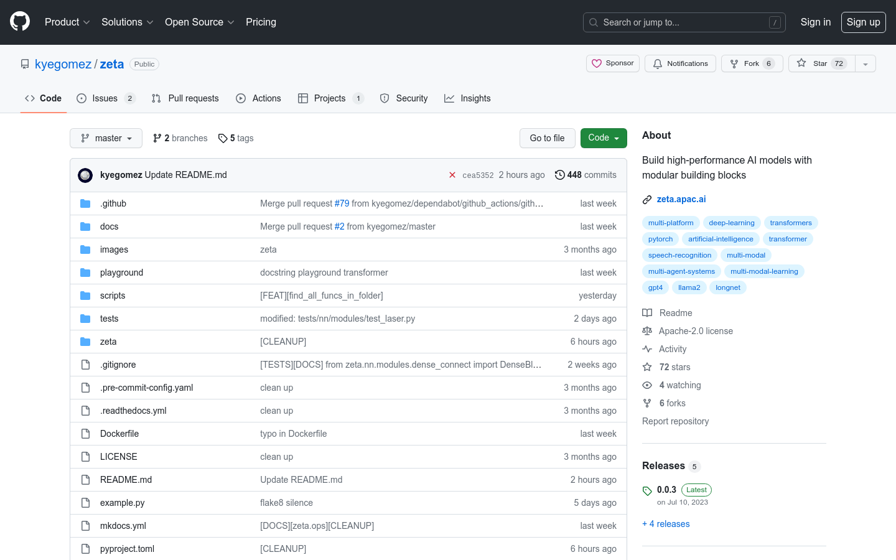Click the link icon next to zeta.apac.ai

tap(647, 200)
